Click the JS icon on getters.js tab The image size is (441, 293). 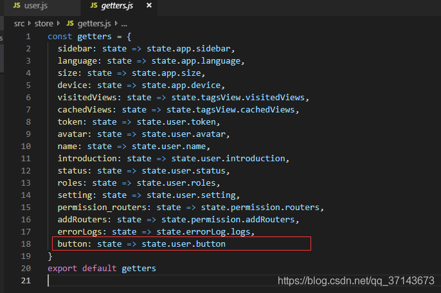(x=94, y=6)
